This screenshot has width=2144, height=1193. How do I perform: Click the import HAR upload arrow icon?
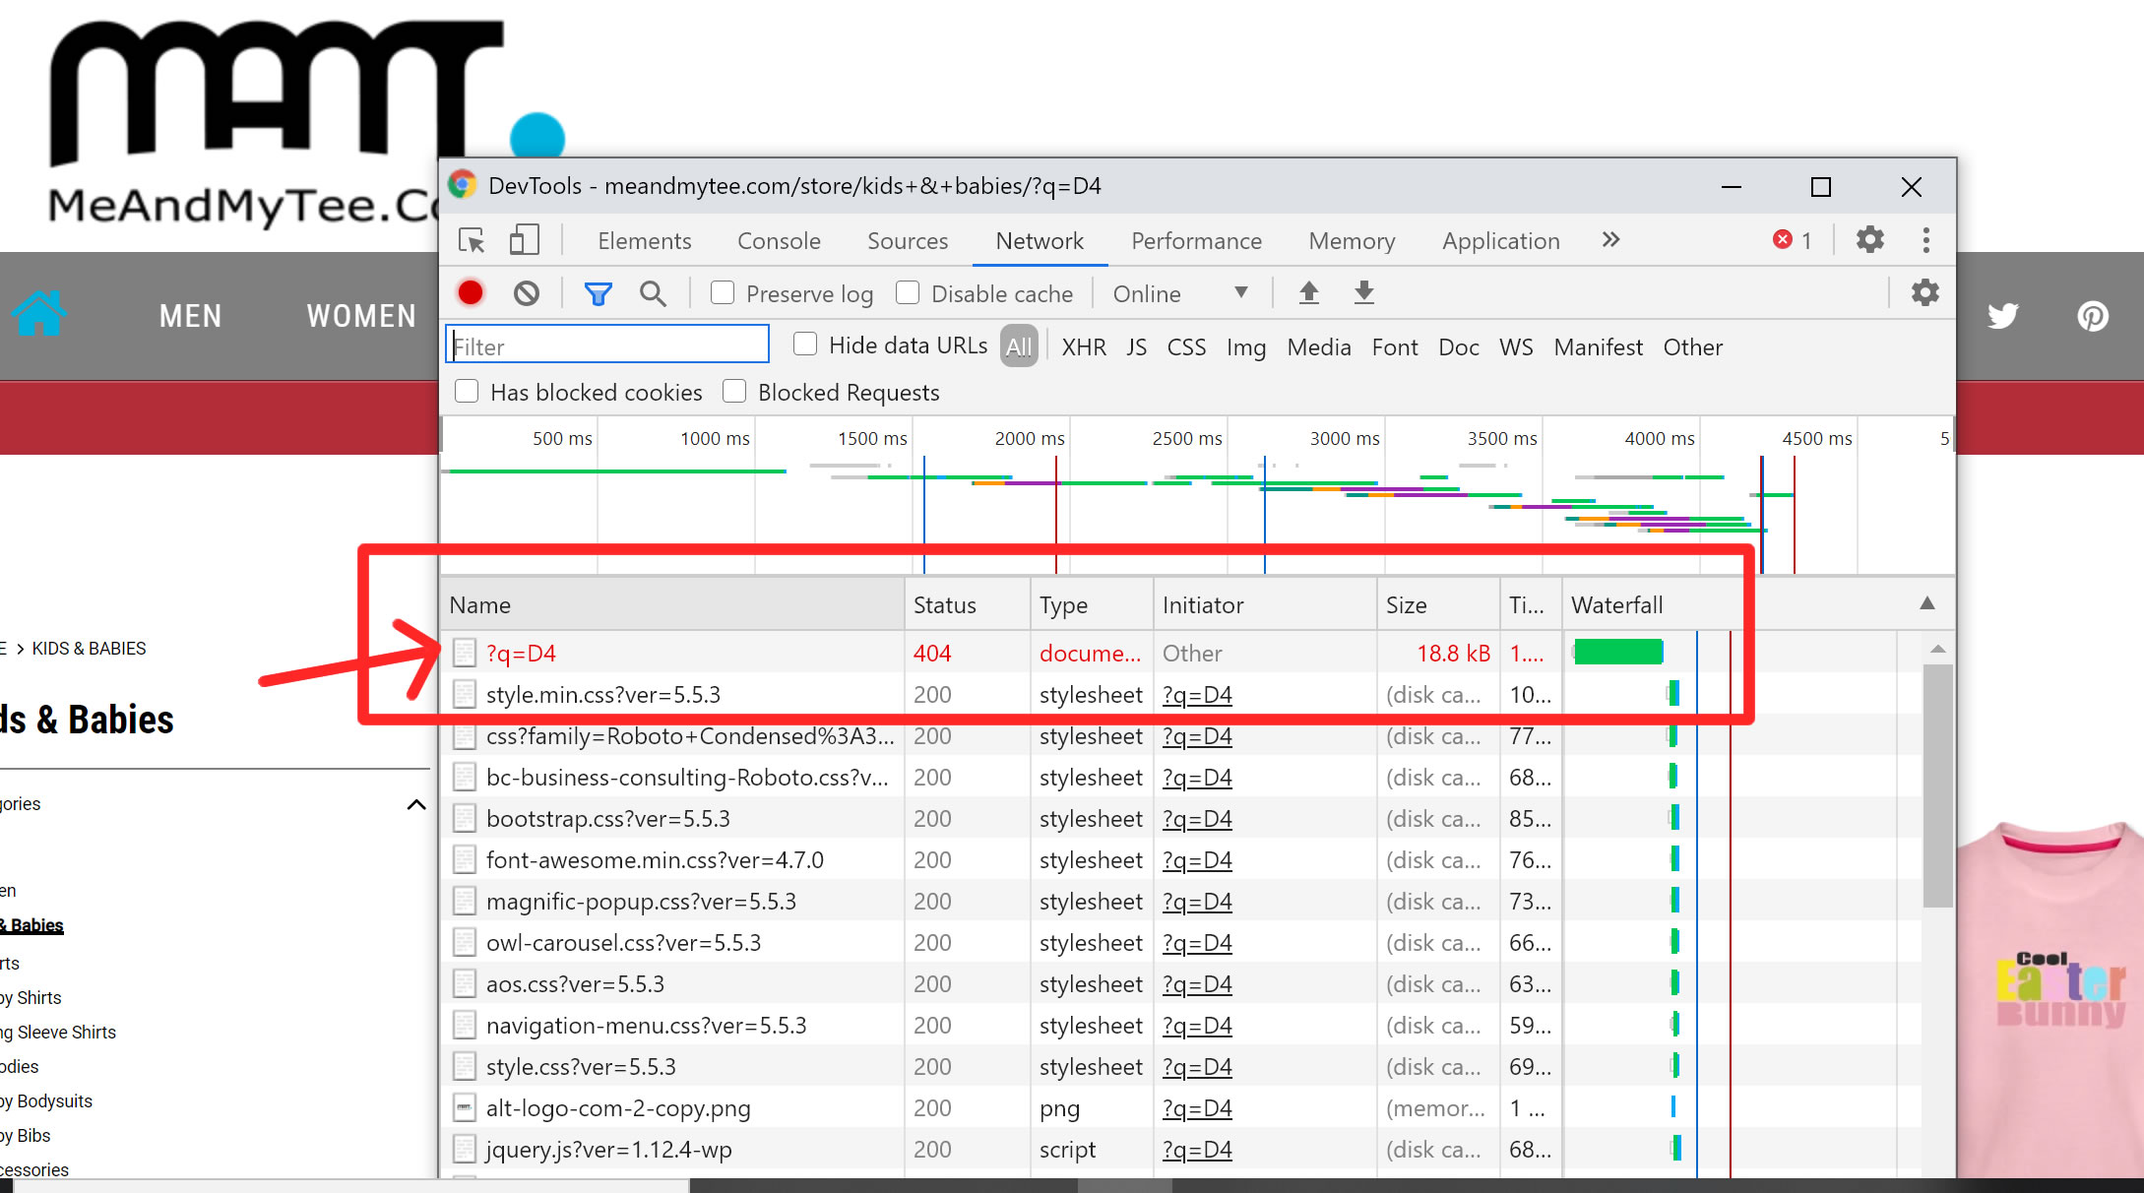[1308, 293]
